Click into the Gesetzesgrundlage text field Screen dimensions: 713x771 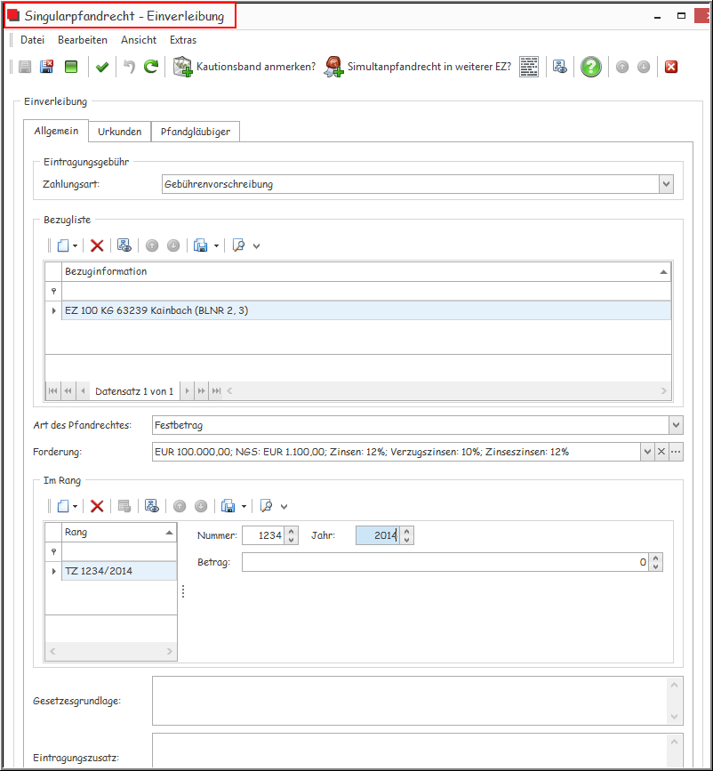pos(409,701)
